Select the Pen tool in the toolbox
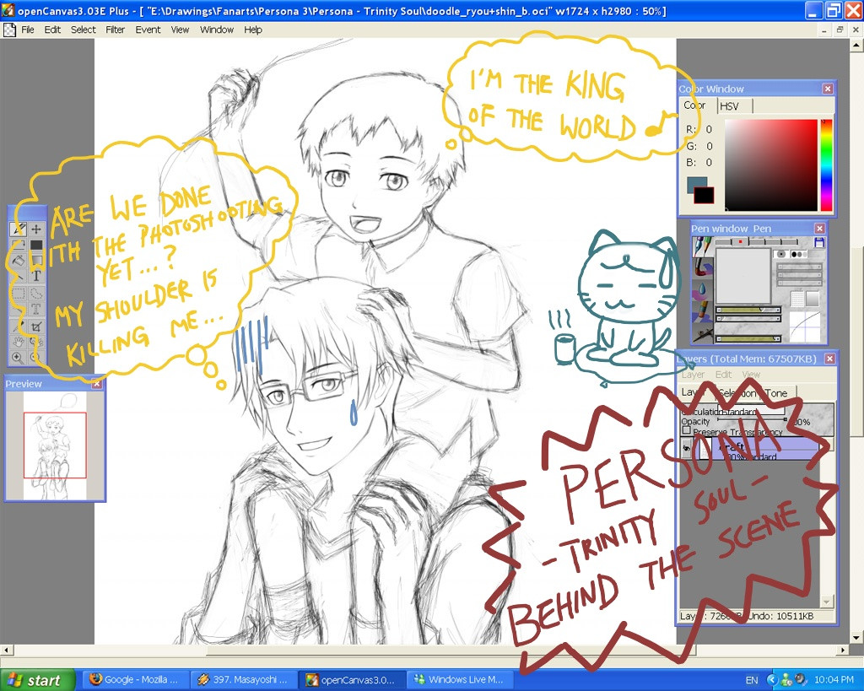Image resolution: width=864 pixels, height=691 pixels. coord(19,229)
